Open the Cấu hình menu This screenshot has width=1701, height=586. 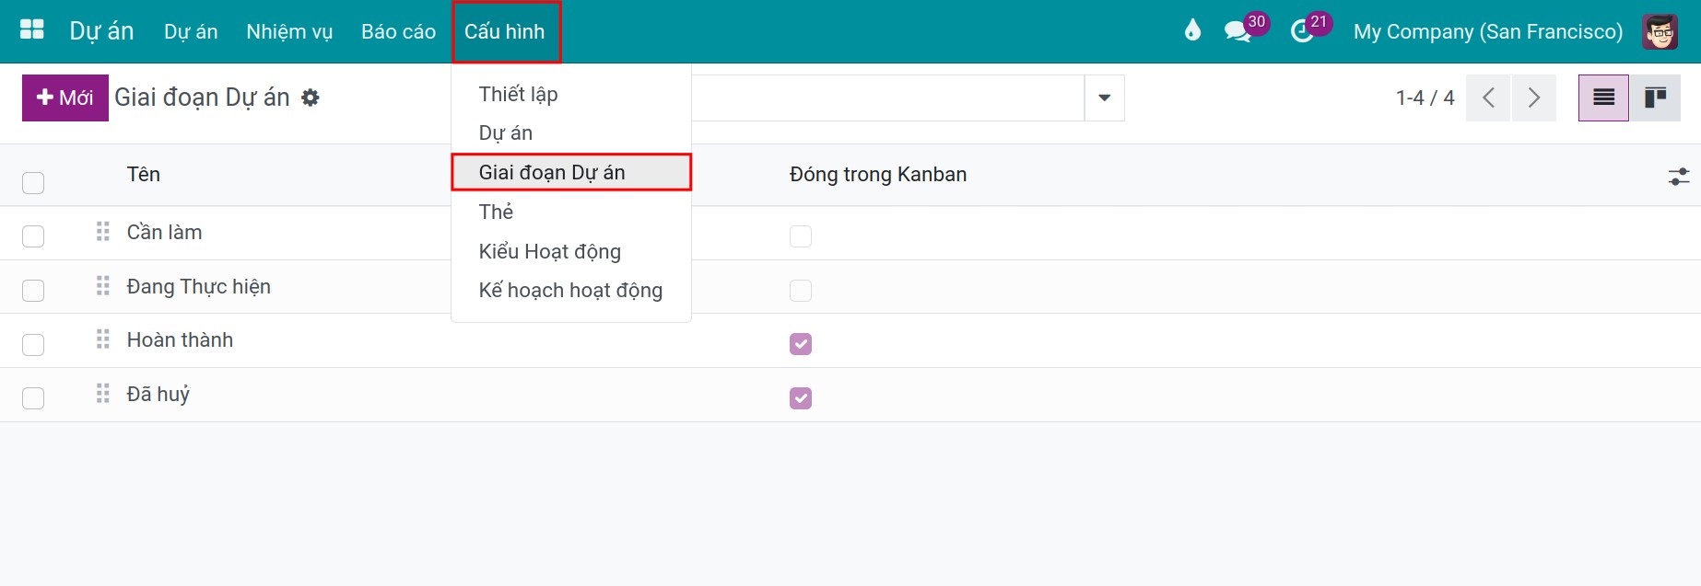504,31
